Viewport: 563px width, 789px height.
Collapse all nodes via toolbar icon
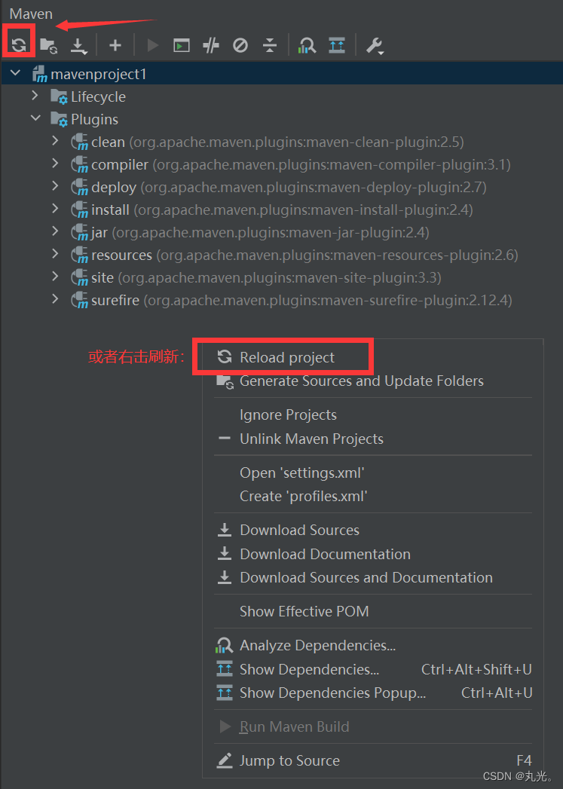point(270,46)
